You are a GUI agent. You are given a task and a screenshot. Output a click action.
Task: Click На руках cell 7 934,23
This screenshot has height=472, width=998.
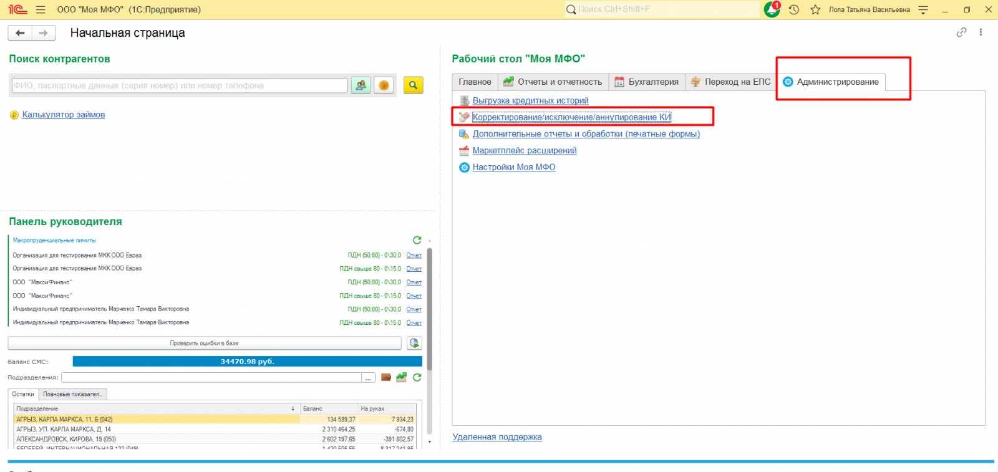click(x=387, y=420)
